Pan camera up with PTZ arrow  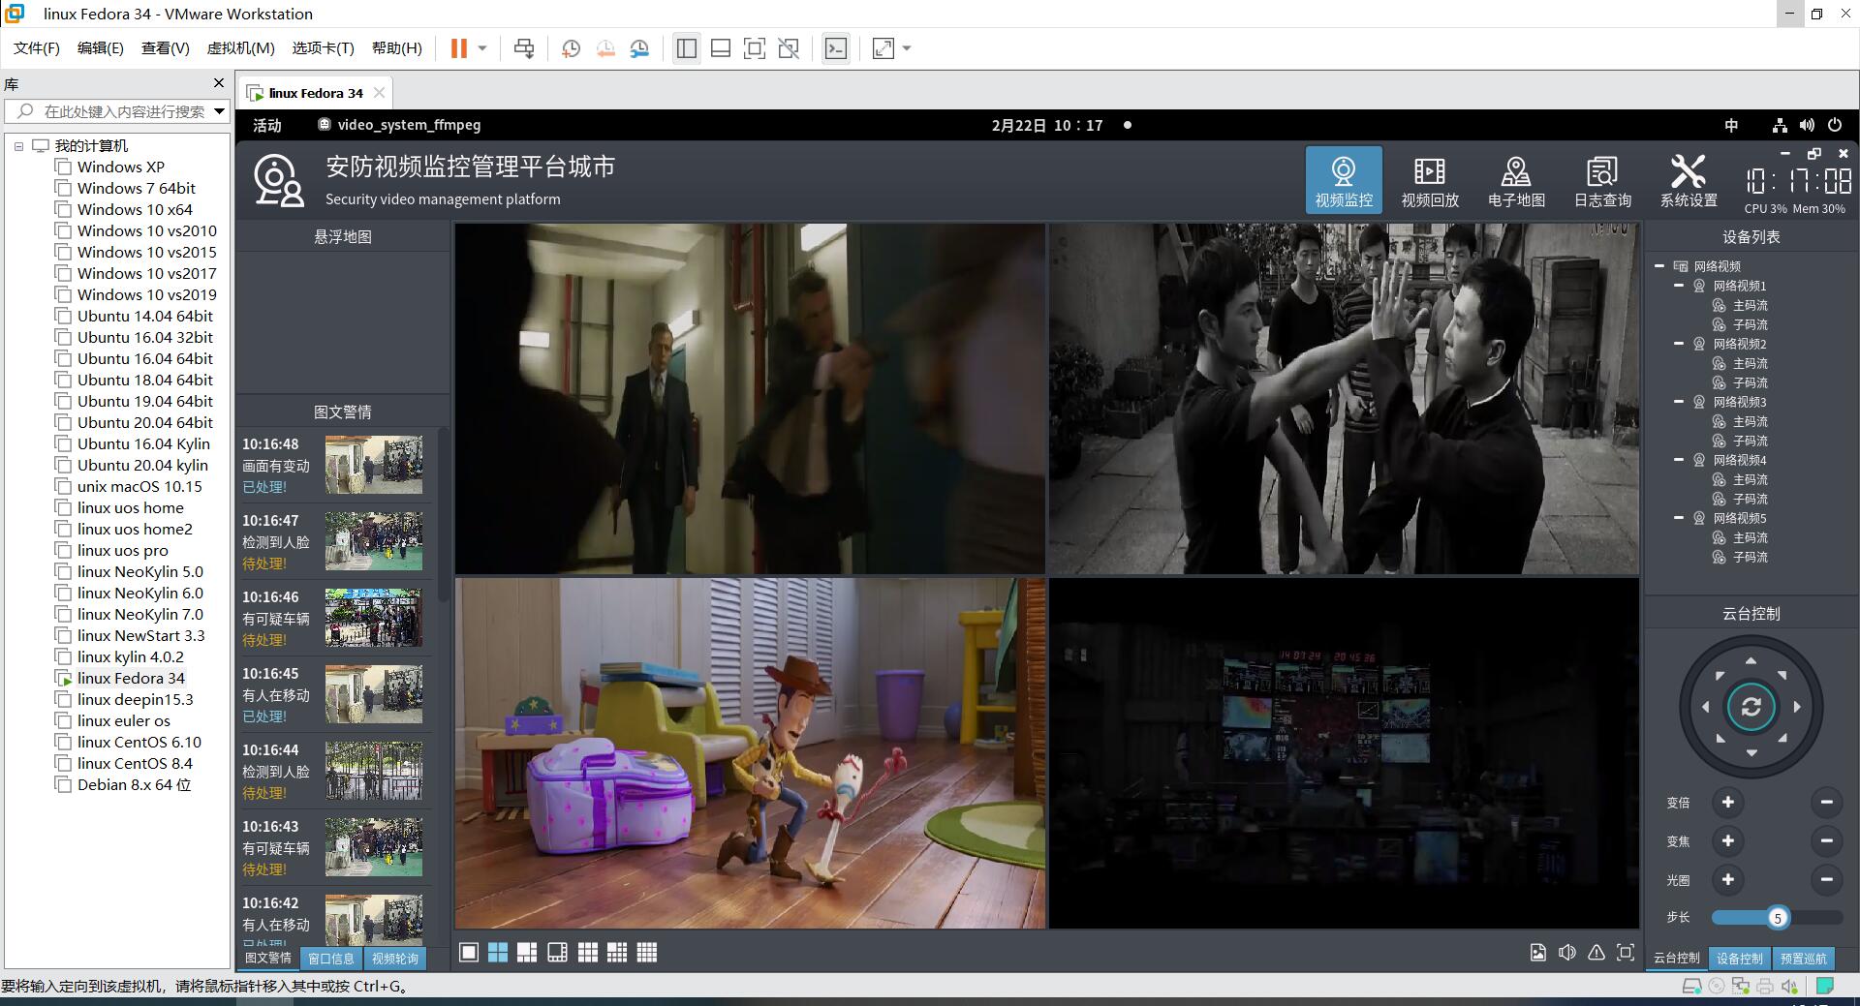tap(1751, 660)
